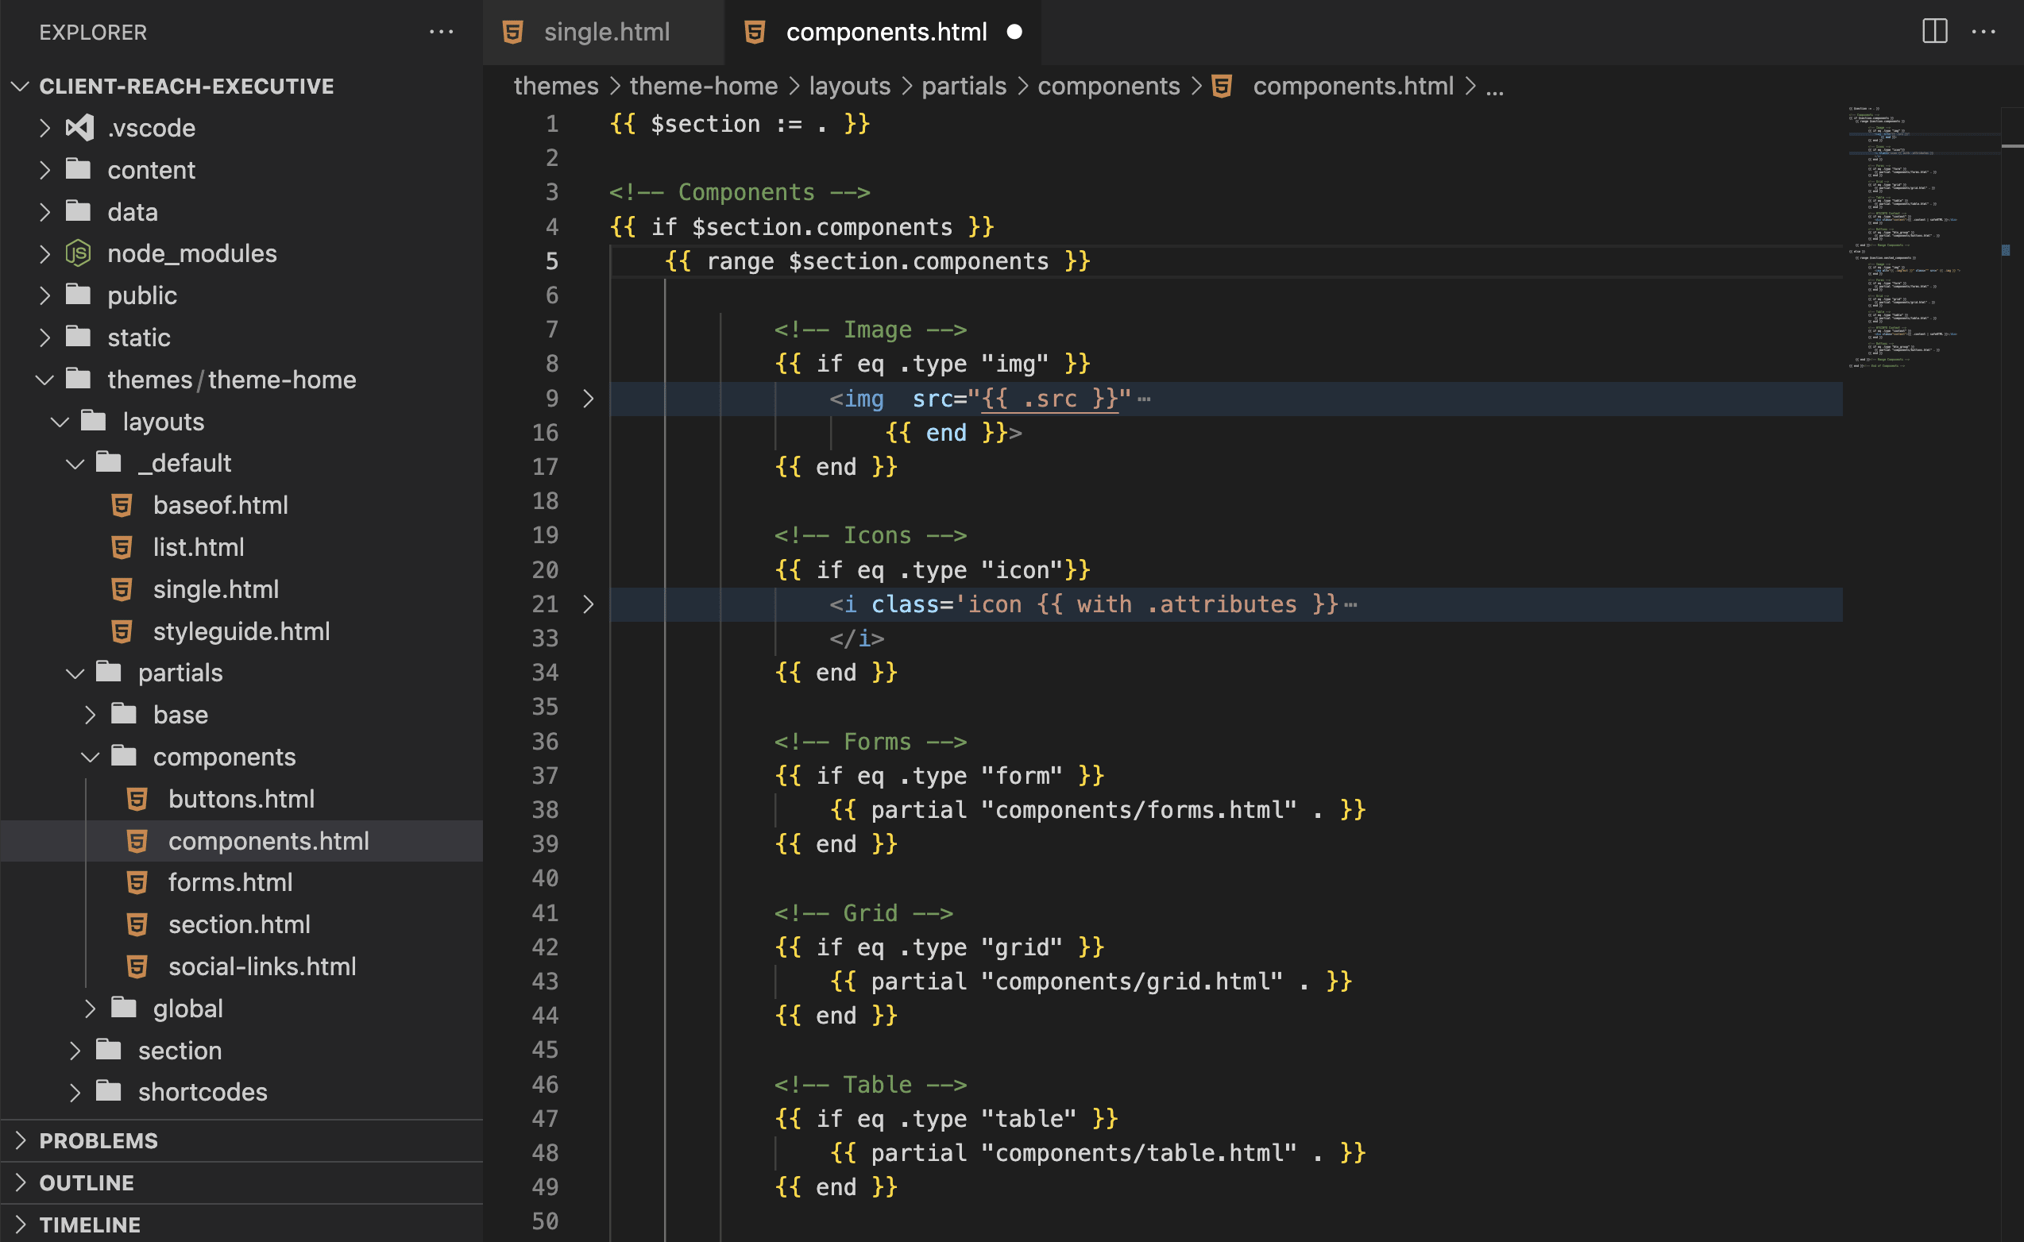The image size is (2024, 1242).
Task: Expand section folder chevron
Action: click(x=75, y=1050)
